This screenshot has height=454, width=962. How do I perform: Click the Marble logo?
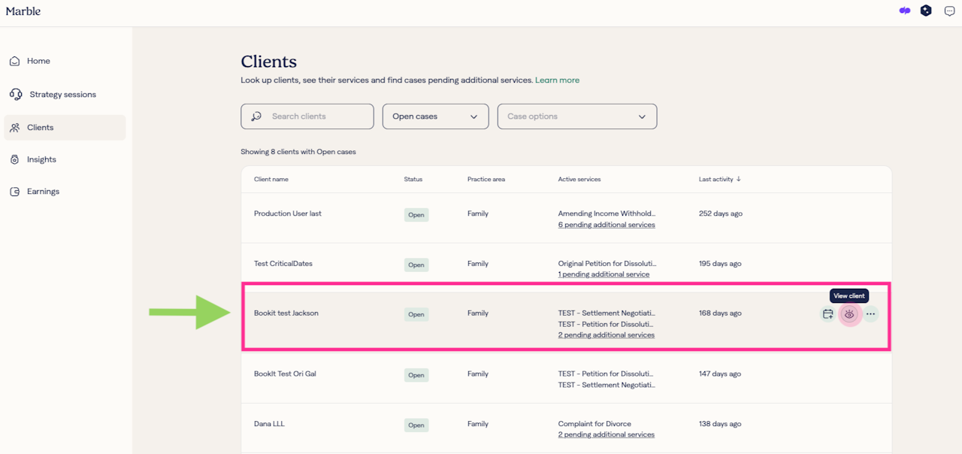click(23, 11)
